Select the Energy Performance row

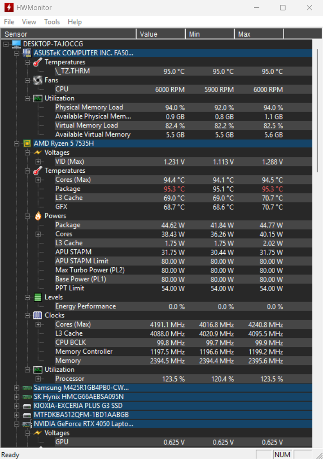pos(183,307)
